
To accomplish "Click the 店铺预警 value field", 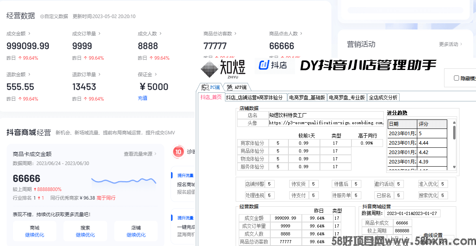I will [270, 184].
